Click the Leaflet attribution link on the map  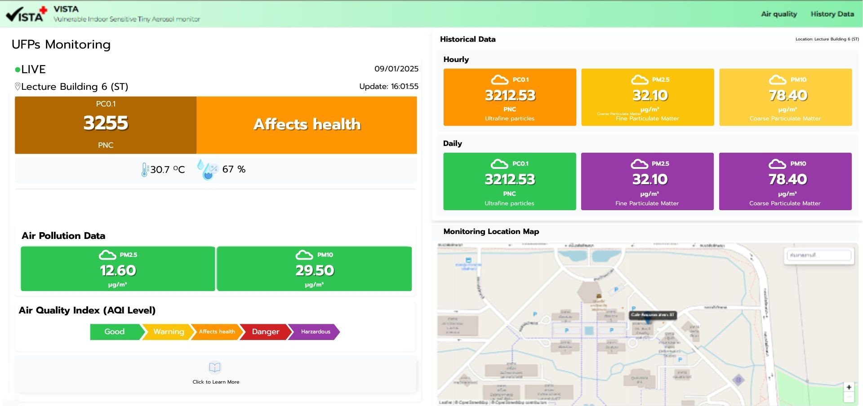(445, 402)
